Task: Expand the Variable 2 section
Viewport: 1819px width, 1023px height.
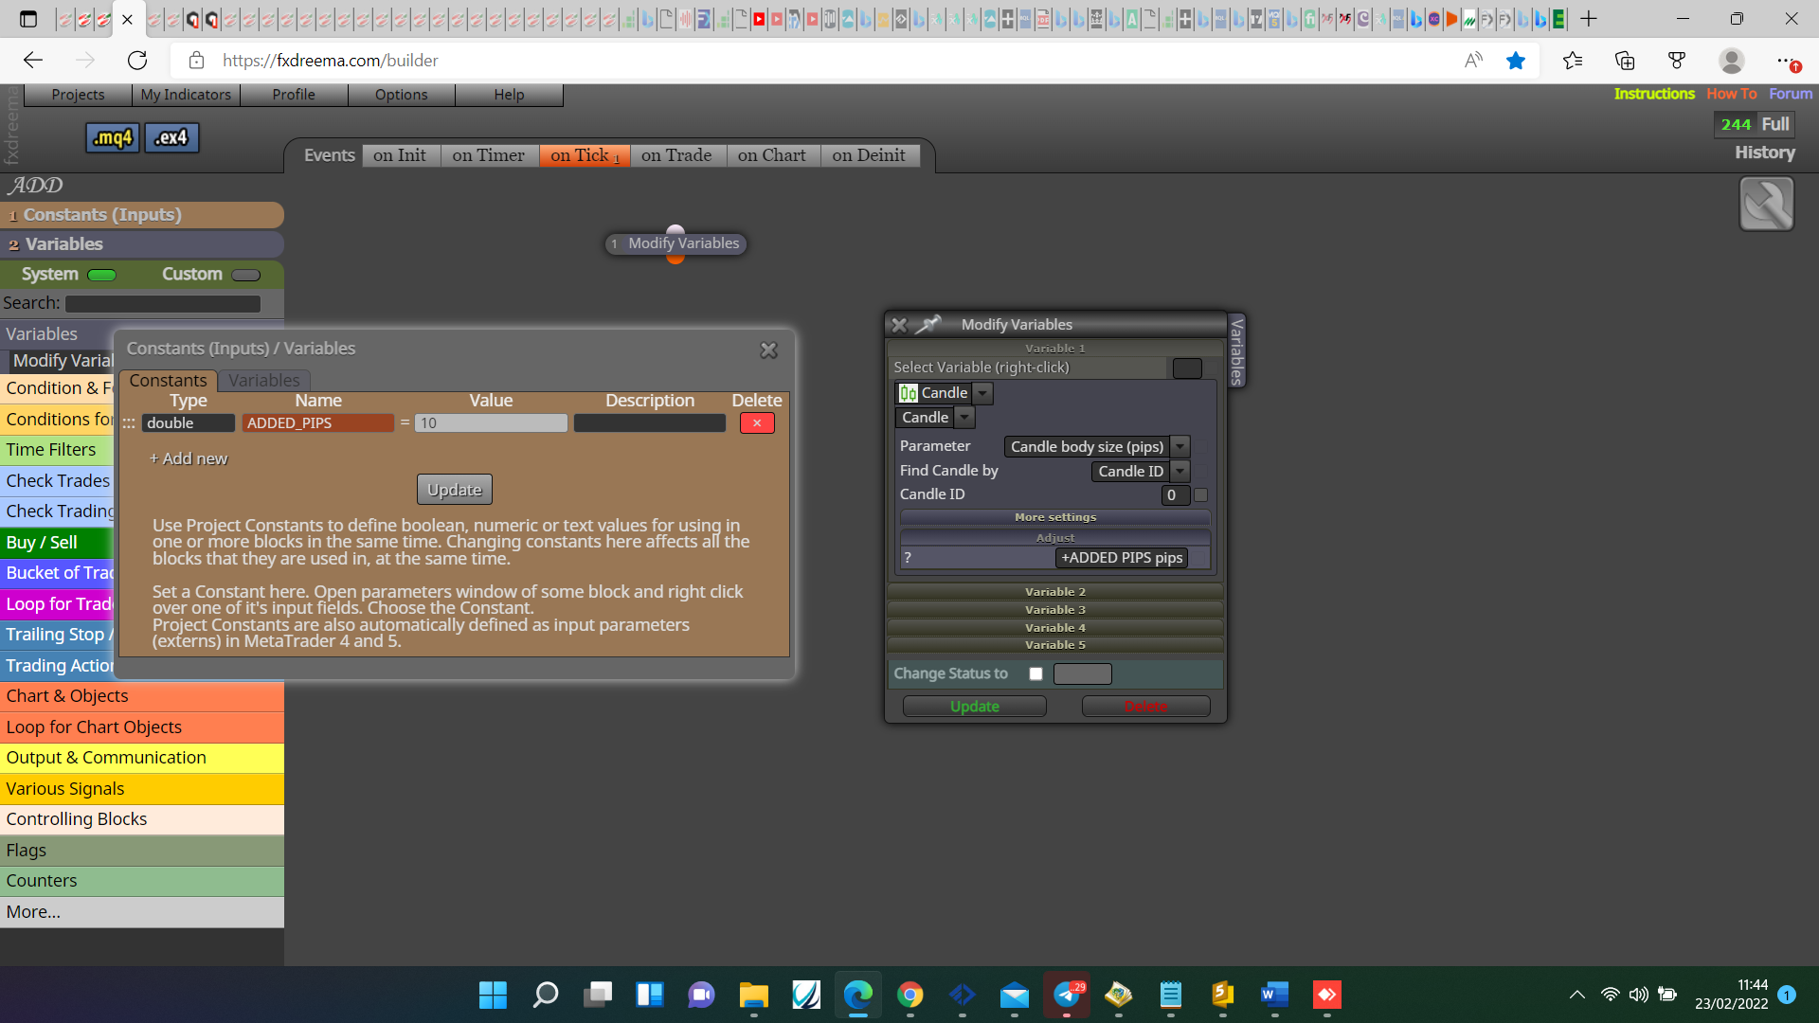Action: point(1055,592)
